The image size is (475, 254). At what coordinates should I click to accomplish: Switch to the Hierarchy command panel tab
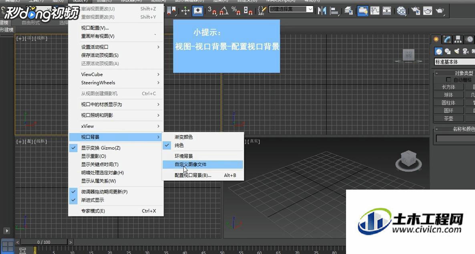[x=458, y=39]
